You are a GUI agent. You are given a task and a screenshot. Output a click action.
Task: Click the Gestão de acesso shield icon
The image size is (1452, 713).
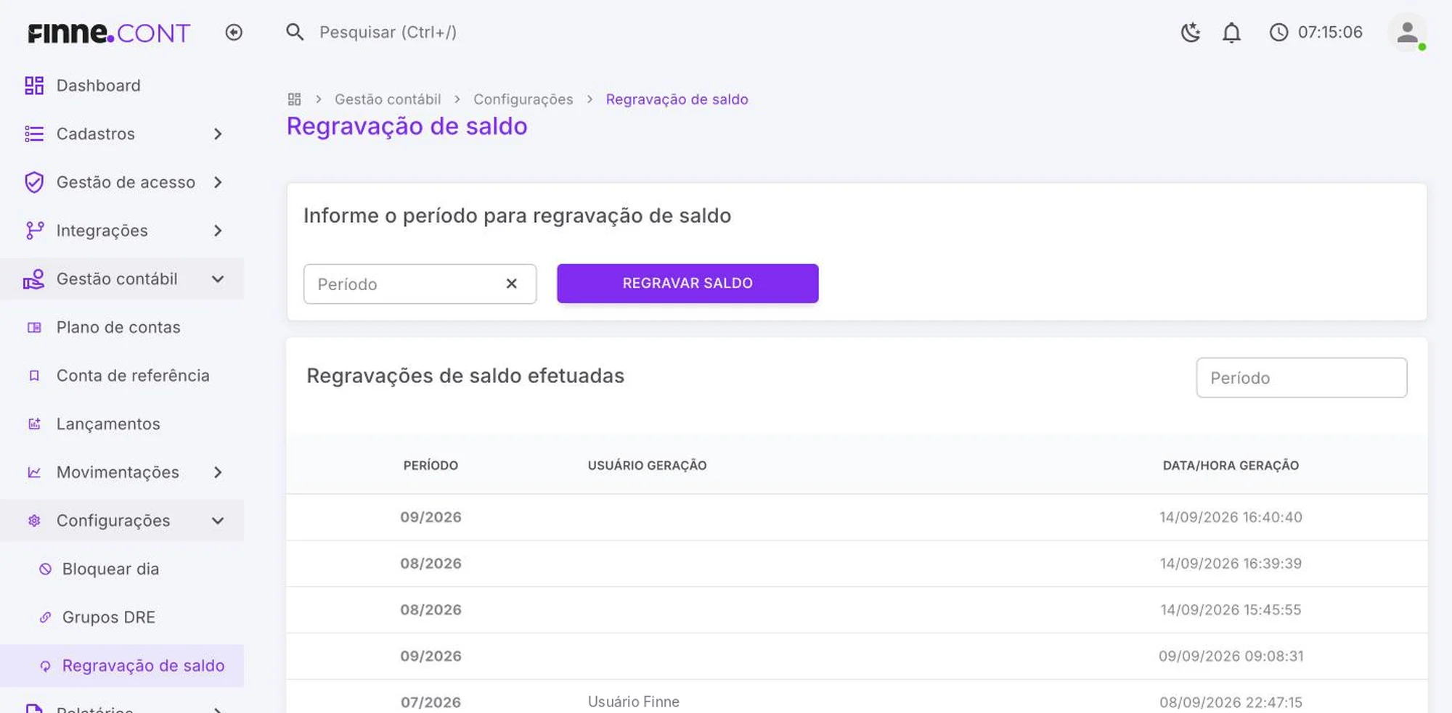[34, 182]
